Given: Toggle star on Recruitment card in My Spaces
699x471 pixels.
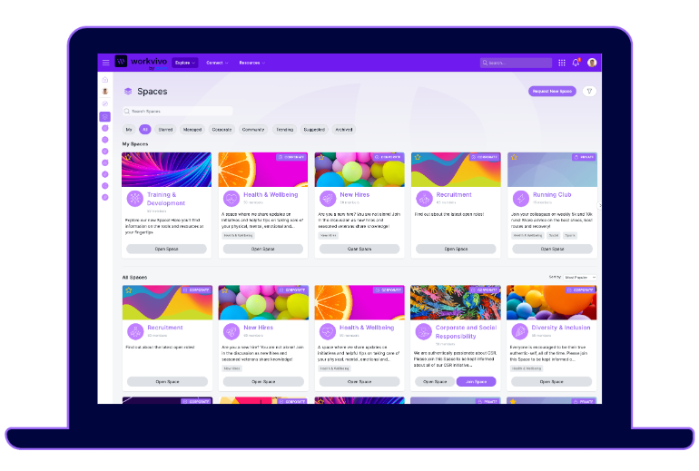Looking at the screenshot, I should pyautogui.click(x=418, y=157).
